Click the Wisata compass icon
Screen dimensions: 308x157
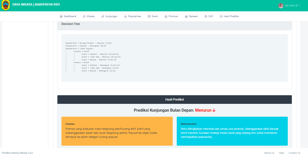point(84,16)
